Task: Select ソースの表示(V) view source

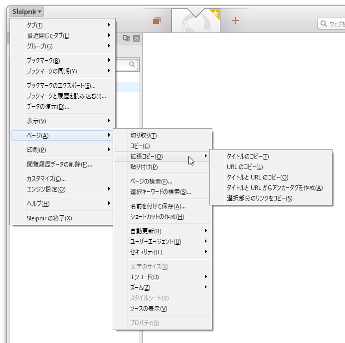Action: point(163,309)
